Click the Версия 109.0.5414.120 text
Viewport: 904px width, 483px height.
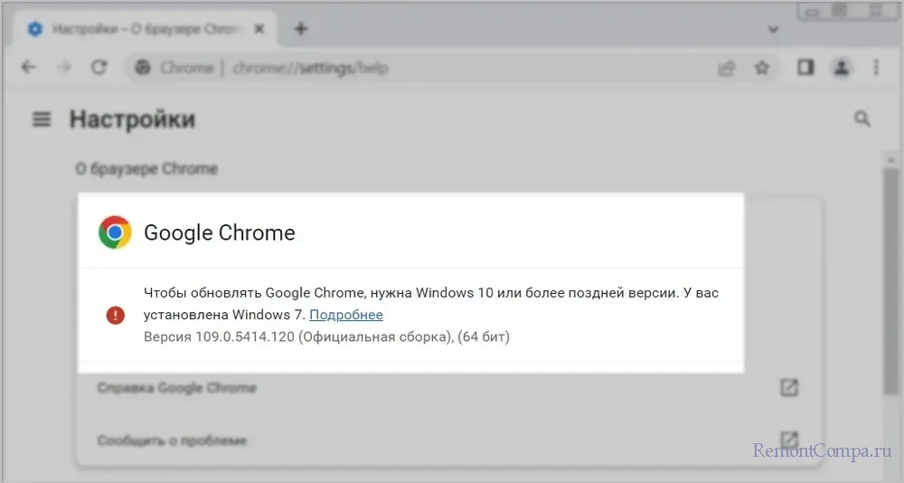click(x=219, y=336)
